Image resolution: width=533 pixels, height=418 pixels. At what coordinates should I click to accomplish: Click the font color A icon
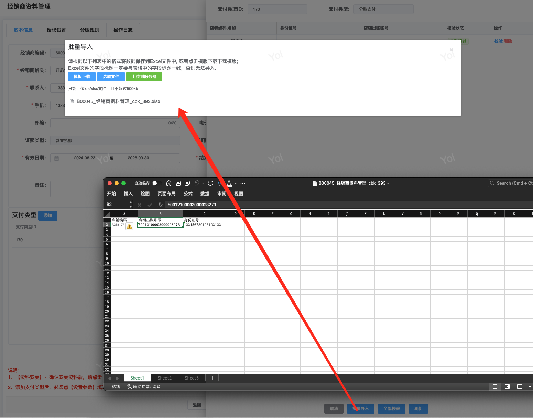tap(229, 183)
